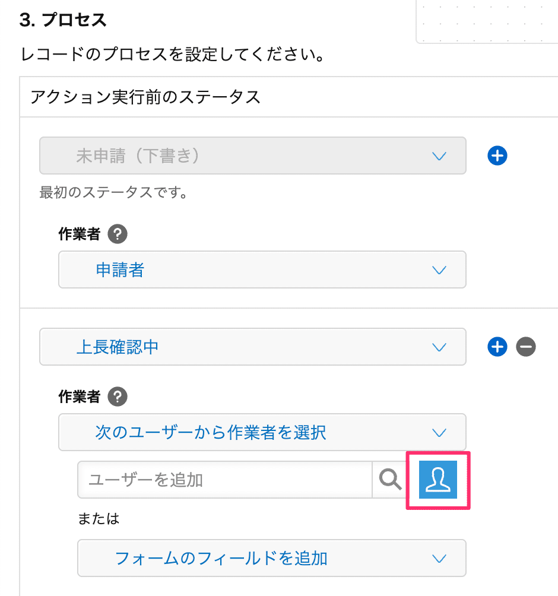Click the magnifier search icon beside ユーザーを追加
The image size is (558, 596).
[x=391, y=480]
